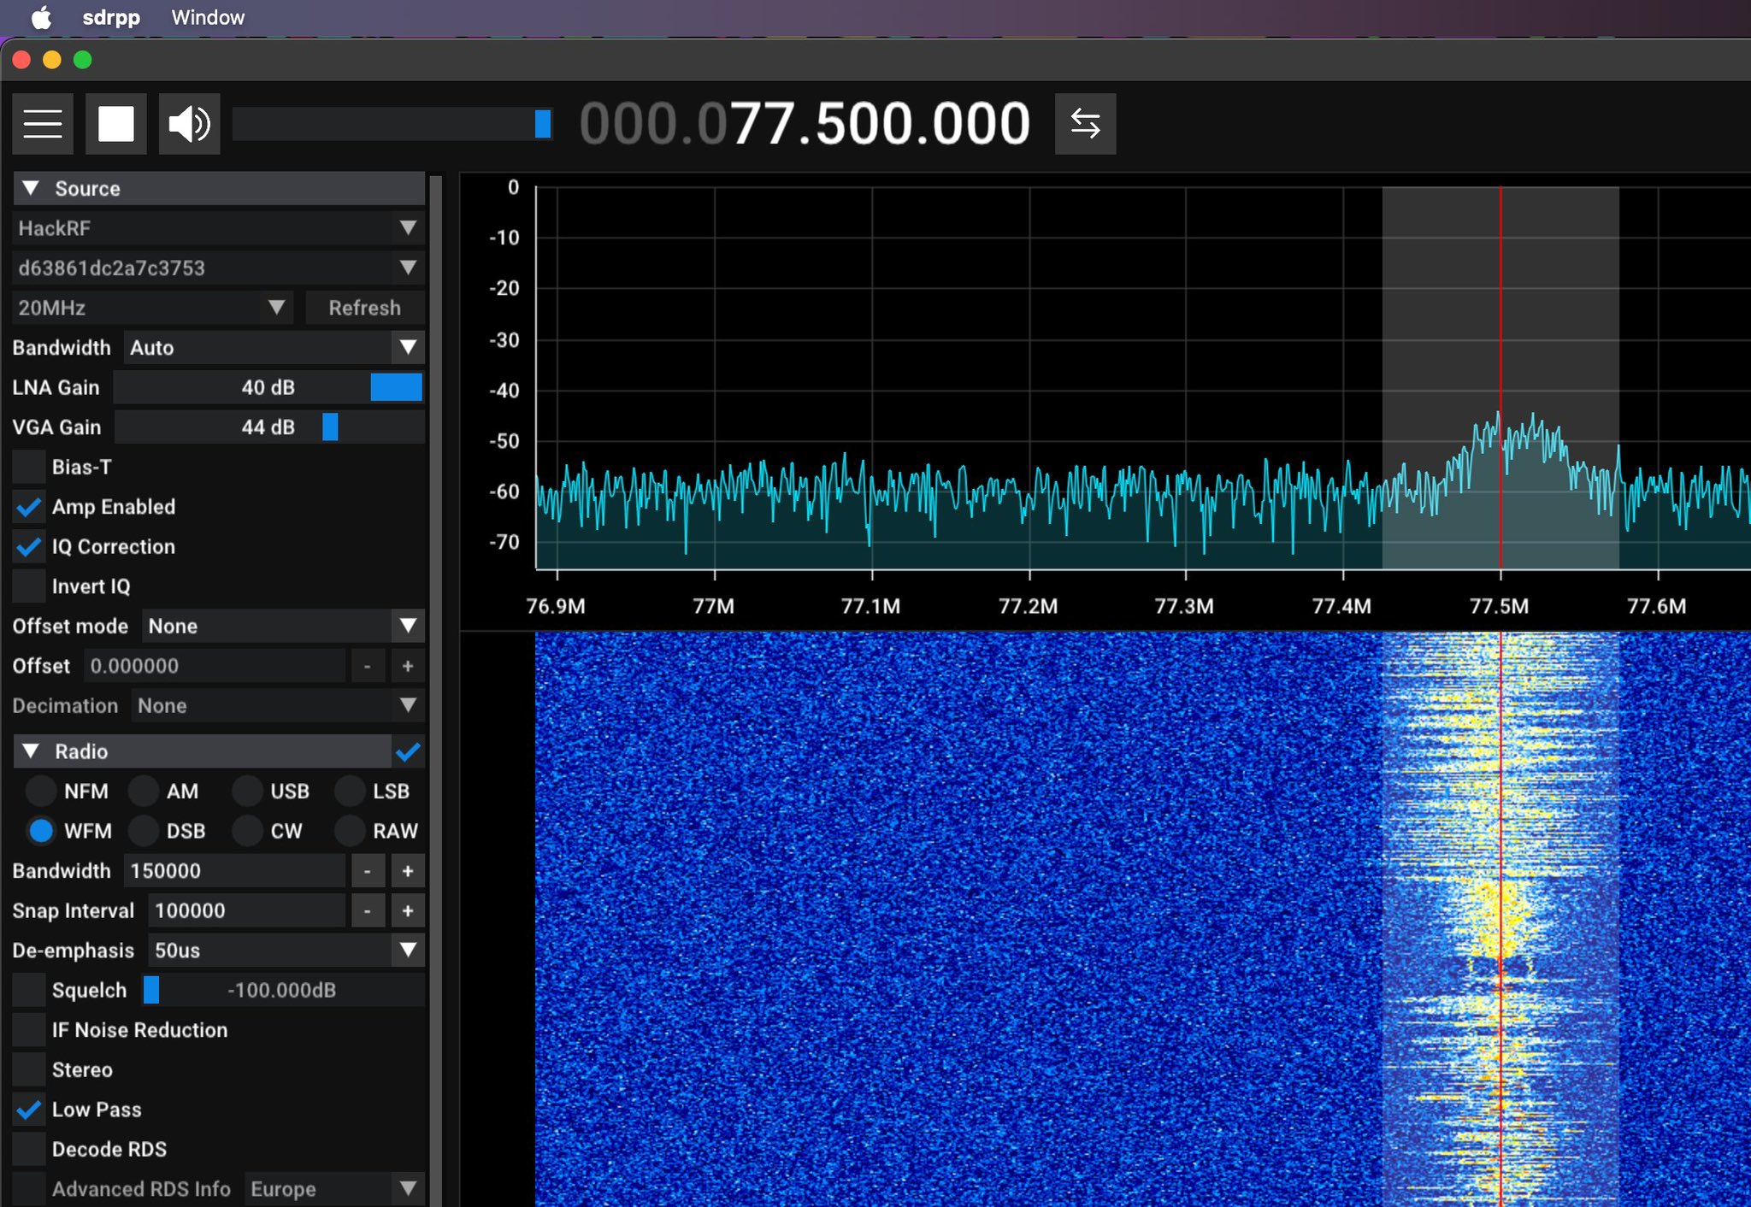
Task: Click the tuning mode swap arrows icon
Action: click(x=1085, y=124)
